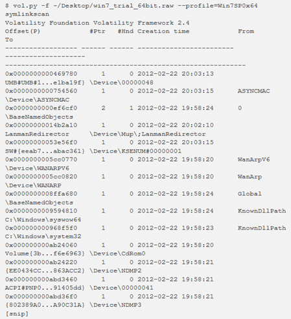Select the Global symlink name
The width and height of the screenshot is (291, 319).
(250, 194)
